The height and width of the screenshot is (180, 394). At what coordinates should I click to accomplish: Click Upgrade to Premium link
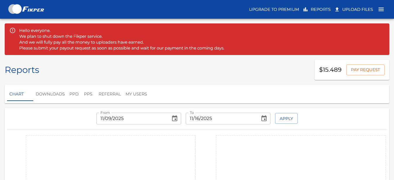click(x=274, y=9)
